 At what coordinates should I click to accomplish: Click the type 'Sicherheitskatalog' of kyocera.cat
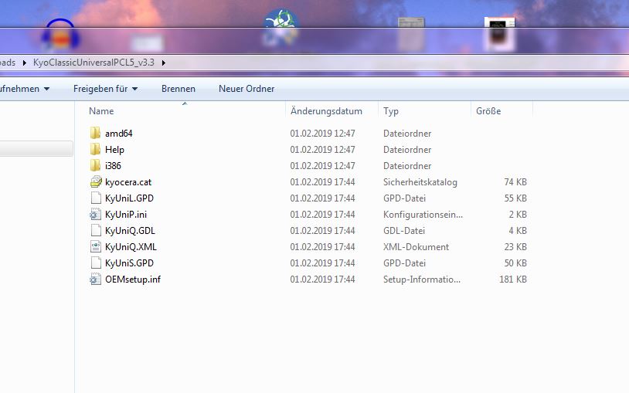[x=420, y=182]
